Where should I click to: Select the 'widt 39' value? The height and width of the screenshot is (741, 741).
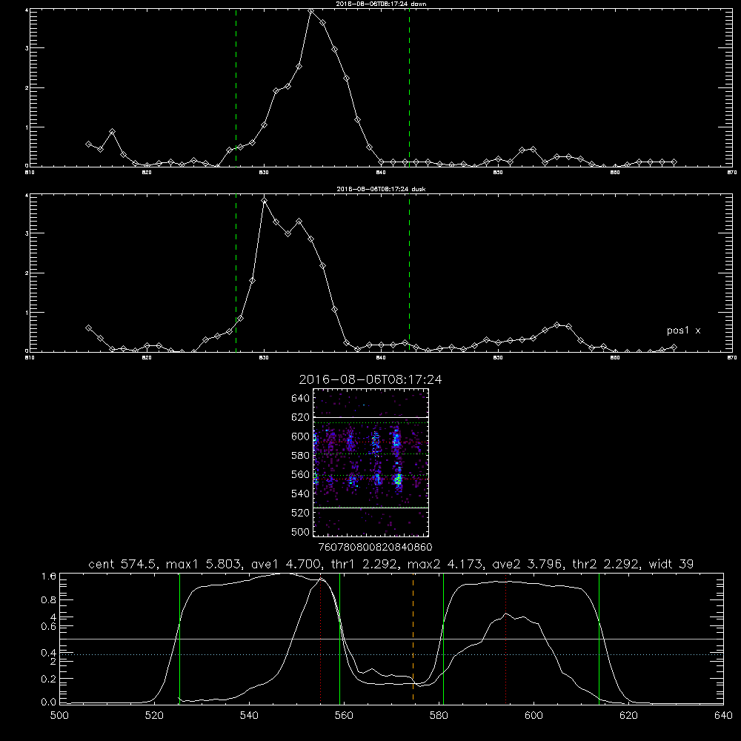671,564
